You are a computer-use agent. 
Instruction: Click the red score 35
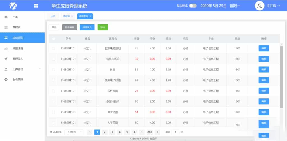point(136,59)
